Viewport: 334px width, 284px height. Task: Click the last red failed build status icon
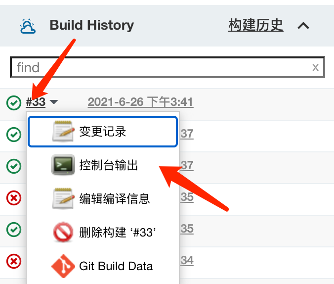(14, 261)
